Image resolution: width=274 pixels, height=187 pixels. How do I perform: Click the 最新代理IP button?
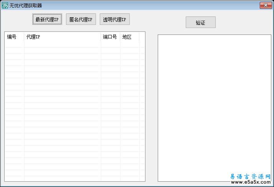pyautogui.click(x=47, y=19)
